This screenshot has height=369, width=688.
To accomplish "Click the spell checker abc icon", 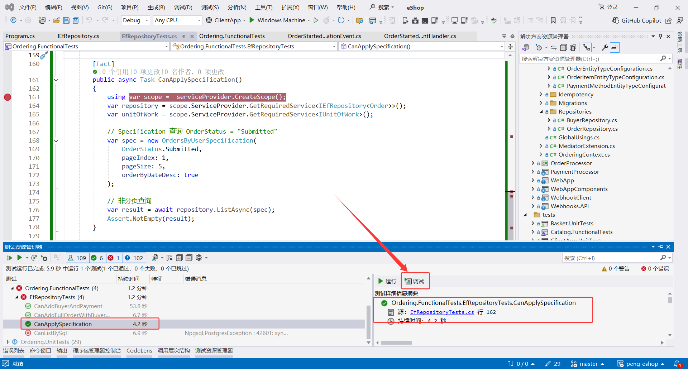I will pos(494,20).
